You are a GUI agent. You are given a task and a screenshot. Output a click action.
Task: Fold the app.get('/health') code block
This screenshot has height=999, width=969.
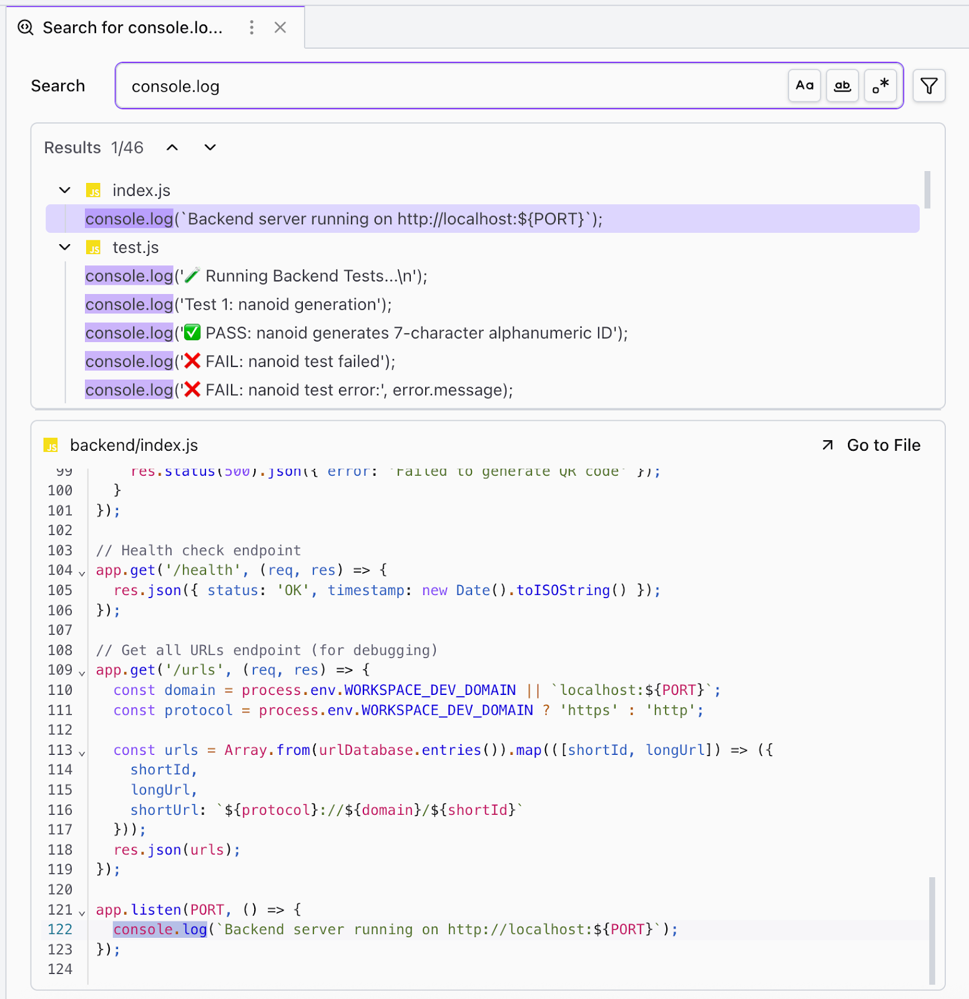[82, 573]
